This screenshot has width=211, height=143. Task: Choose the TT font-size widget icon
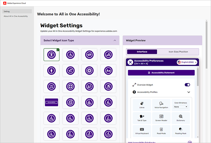pos(70,71)
